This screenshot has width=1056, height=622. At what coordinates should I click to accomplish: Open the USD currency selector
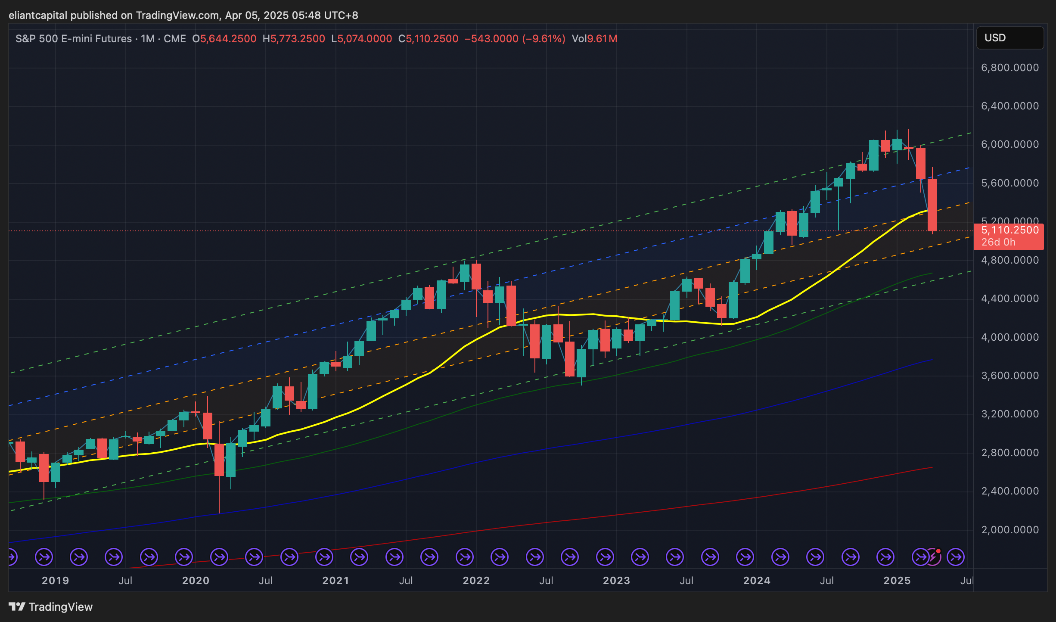coord(1009,38)
